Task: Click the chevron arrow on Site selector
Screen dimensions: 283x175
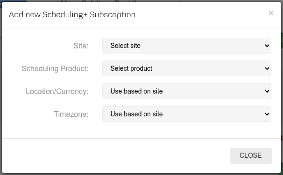Action: [267, 46]
